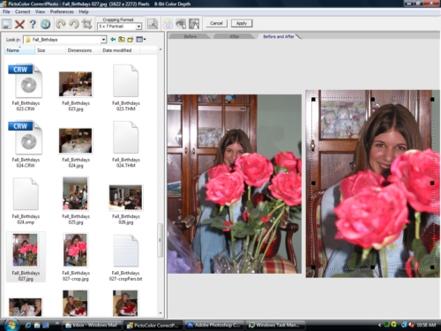Screen dimensions: 441x331
Task: Click the Before preview image
Action: [x=235, y=184]
